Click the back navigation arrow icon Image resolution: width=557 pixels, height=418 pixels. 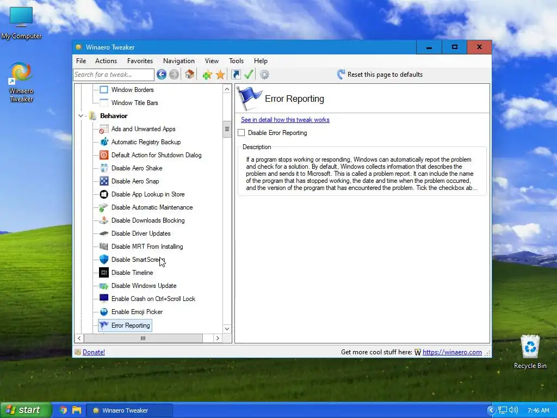click(161, 74)
